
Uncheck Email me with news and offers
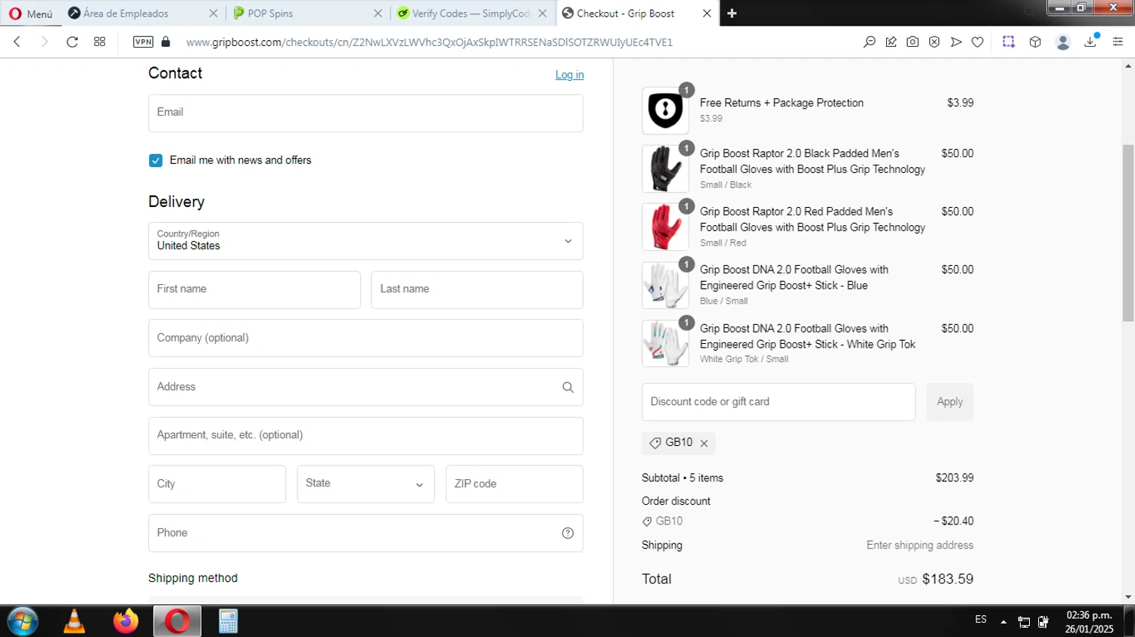pos(156,160)
